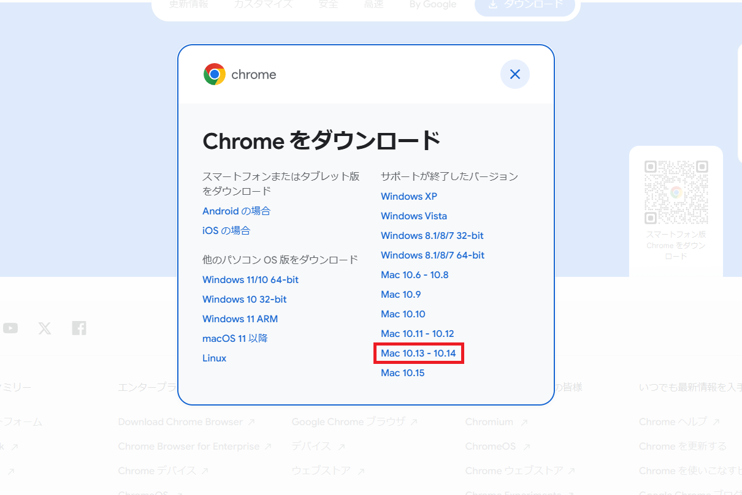Open the Chrome デバイス footer link
The height and width of the screenshot is (495, 742).
coord(163,470)
